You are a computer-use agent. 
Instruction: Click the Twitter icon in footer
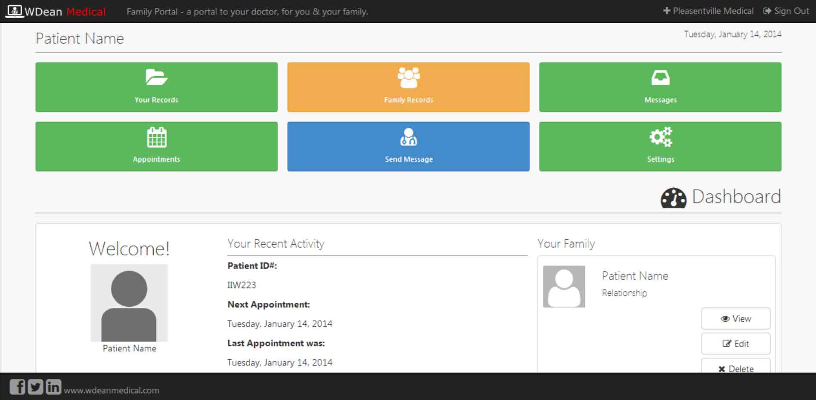[x=35, y=387]
